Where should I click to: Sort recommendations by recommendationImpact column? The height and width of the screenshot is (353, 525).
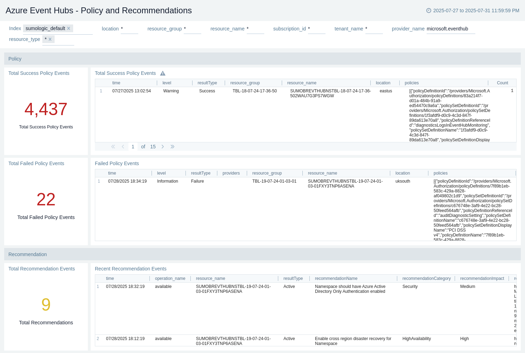pos(482,278)
